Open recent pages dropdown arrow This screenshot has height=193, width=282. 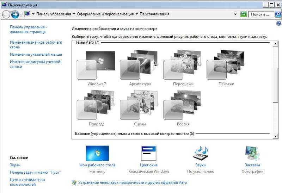point(21,14)
